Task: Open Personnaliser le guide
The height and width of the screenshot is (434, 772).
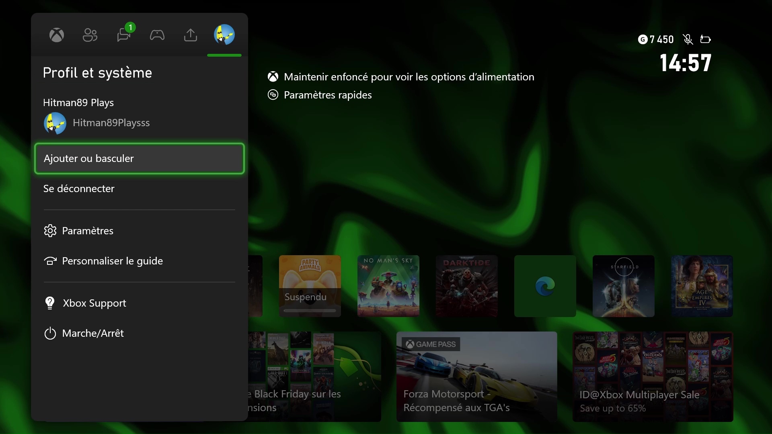Action: pos(140,261)
